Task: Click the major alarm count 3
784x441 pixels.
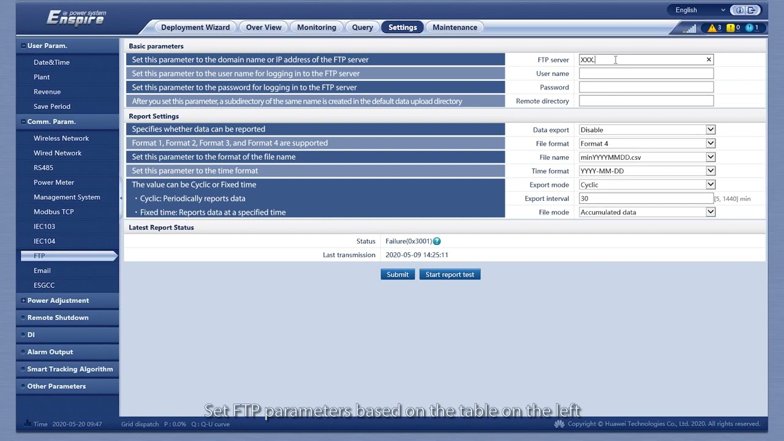Action: [719, 28]
